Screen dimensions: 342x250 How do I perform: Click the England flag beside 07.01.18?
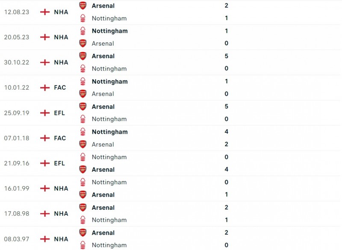click(45, 138)
